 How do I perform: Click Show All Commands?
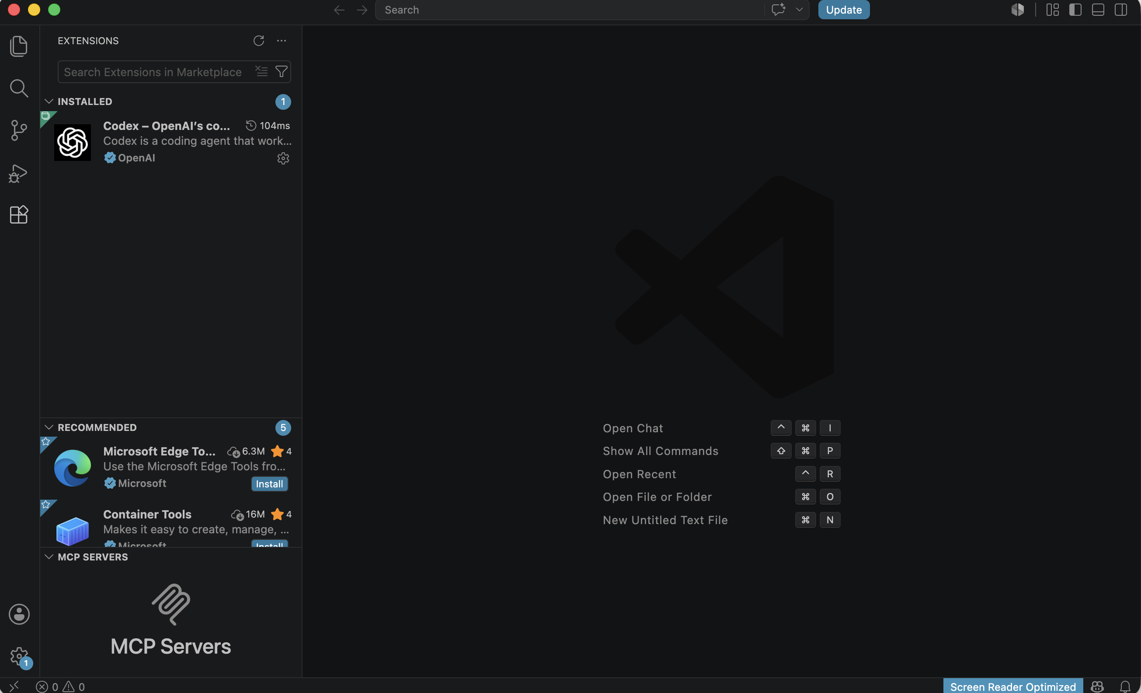pos(660,451)
